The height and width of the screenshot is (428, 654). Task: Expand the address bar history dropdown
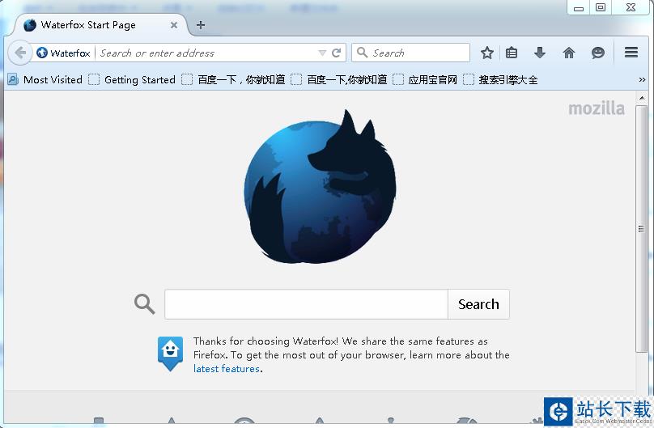322,53
